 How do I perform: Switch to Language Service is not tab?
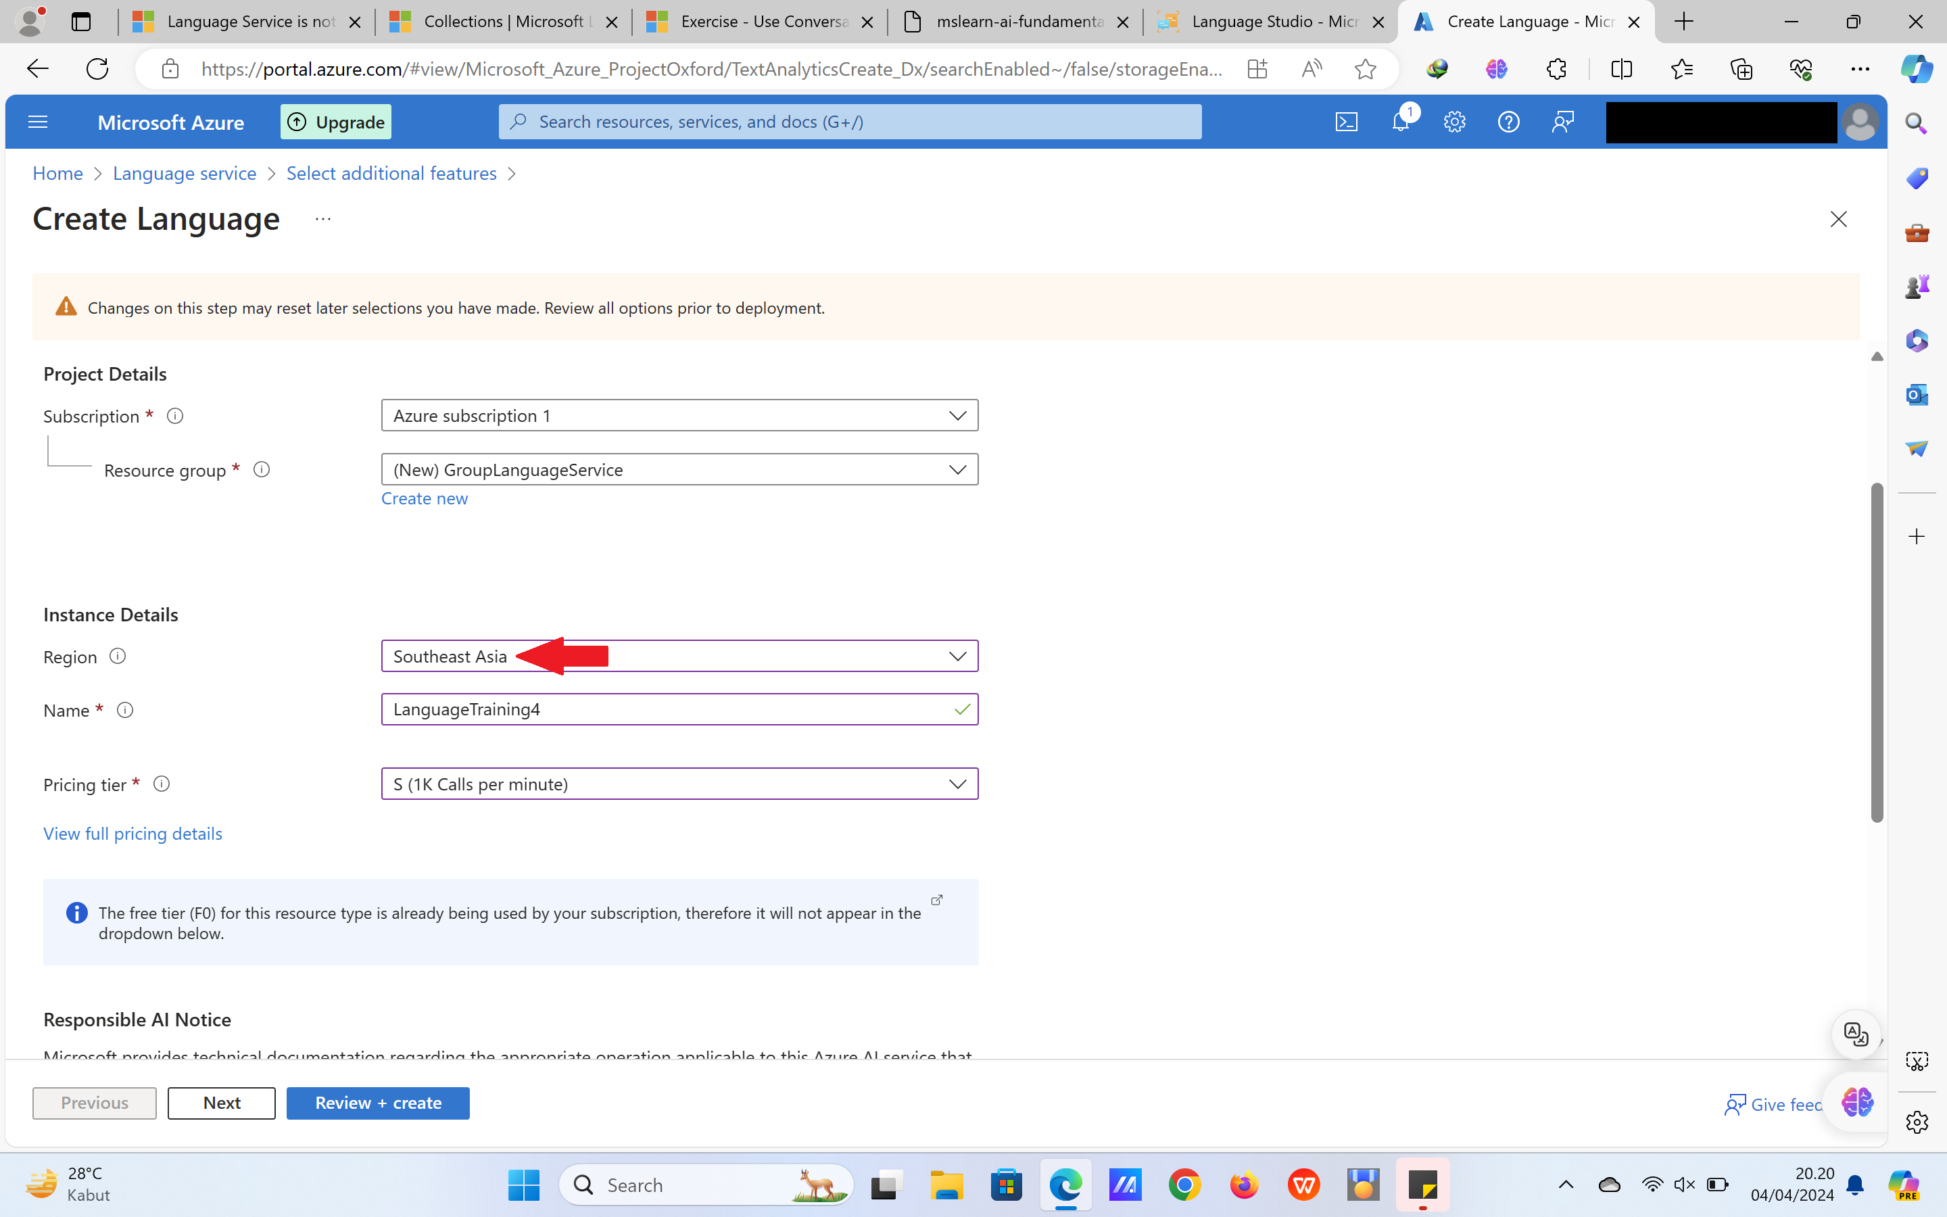tap(245, 22)
